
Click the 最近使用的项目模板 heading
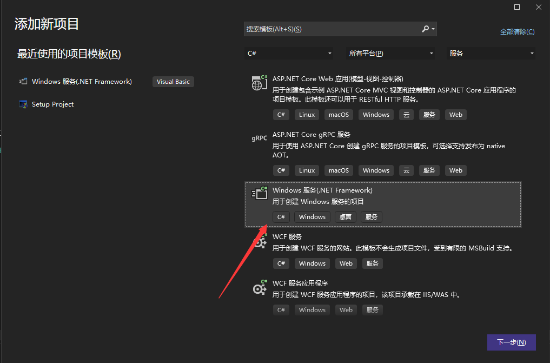coord(69,54)
